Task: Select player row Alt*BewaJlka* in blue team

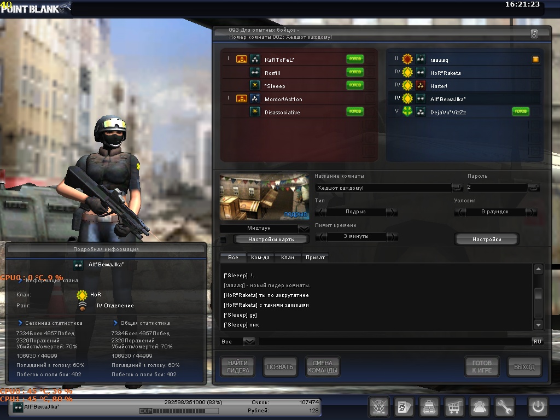Action: pyautogui.click(x=464, y=98)
